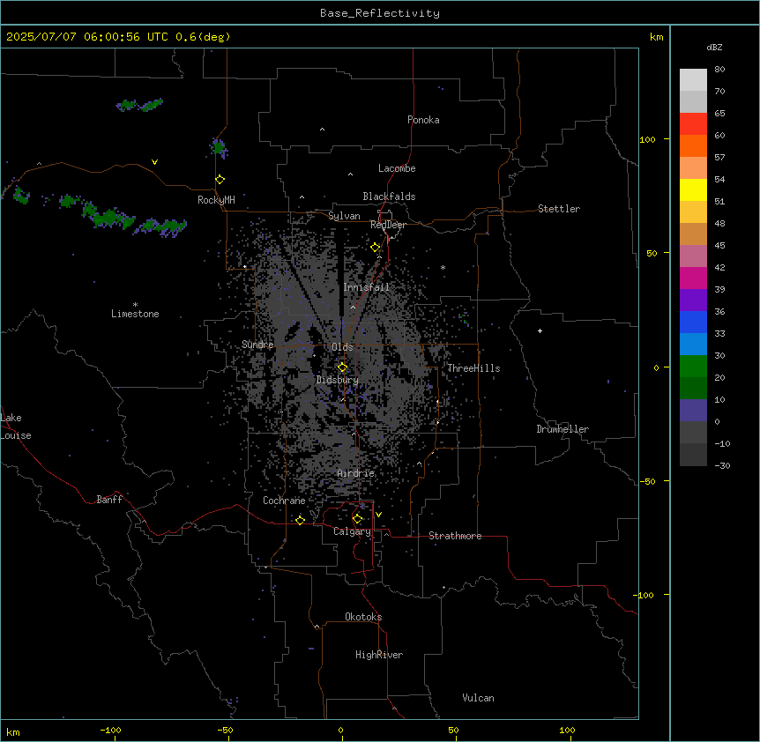Screen dimensions: 760x742
Task: Click the asterisk marker east of Innisfail
Action: [443, 267]
